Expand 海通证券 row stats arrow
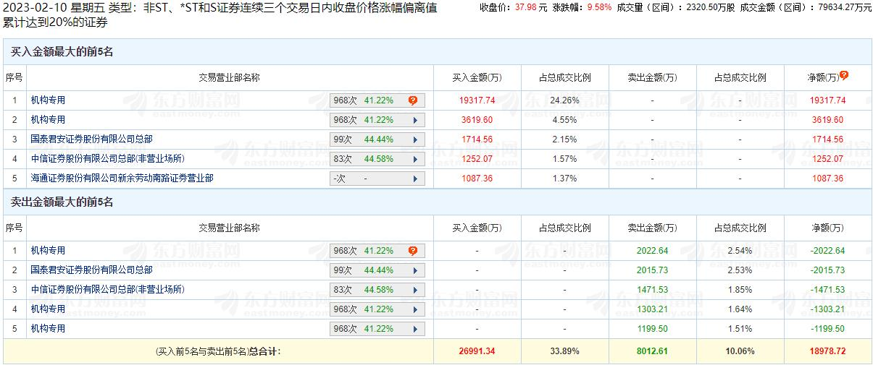873x365 pixels. click(415, 179)
